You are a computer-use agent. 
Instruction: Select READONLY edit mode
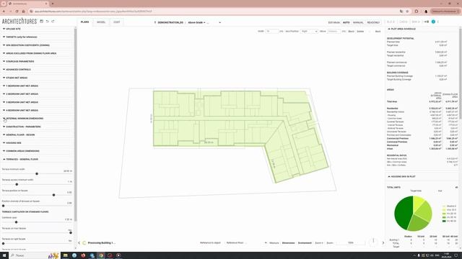tap(373, 22)
